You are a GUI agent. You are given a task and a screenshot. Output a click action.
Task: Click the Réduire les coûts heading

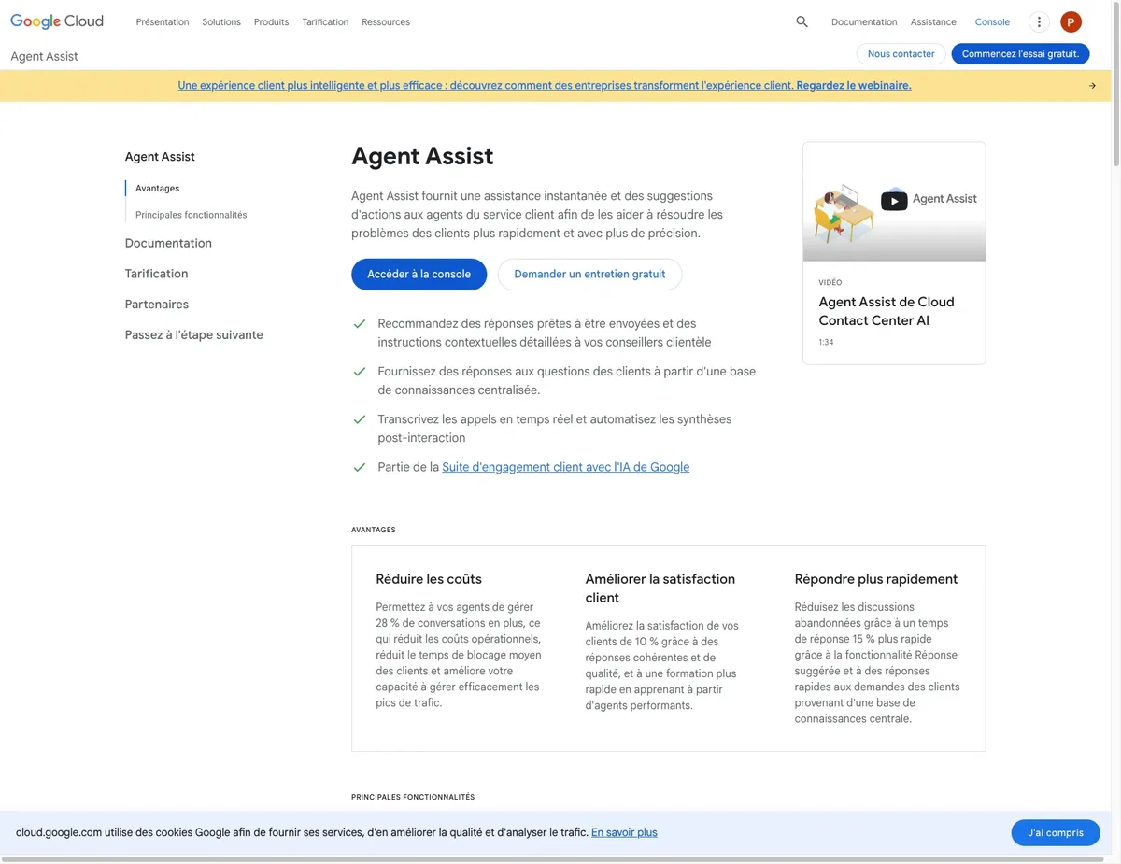(x=429, y=579)
